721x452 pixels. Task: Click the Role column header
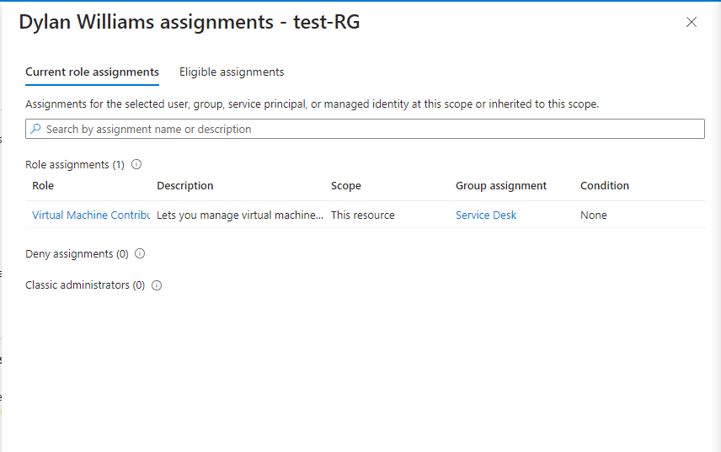[x=43, y=186]
